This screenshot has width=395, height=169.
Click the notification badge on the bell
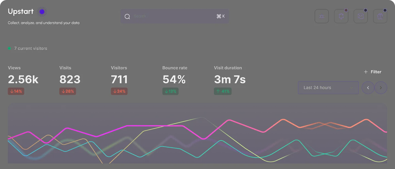(x=346, y=10)
